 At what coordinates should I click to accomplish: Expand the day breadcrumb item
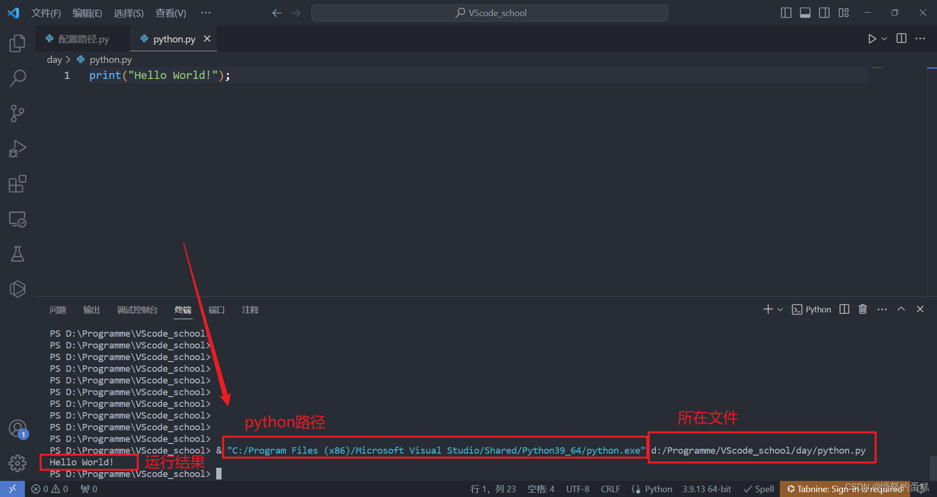click(x=54, y=59)
